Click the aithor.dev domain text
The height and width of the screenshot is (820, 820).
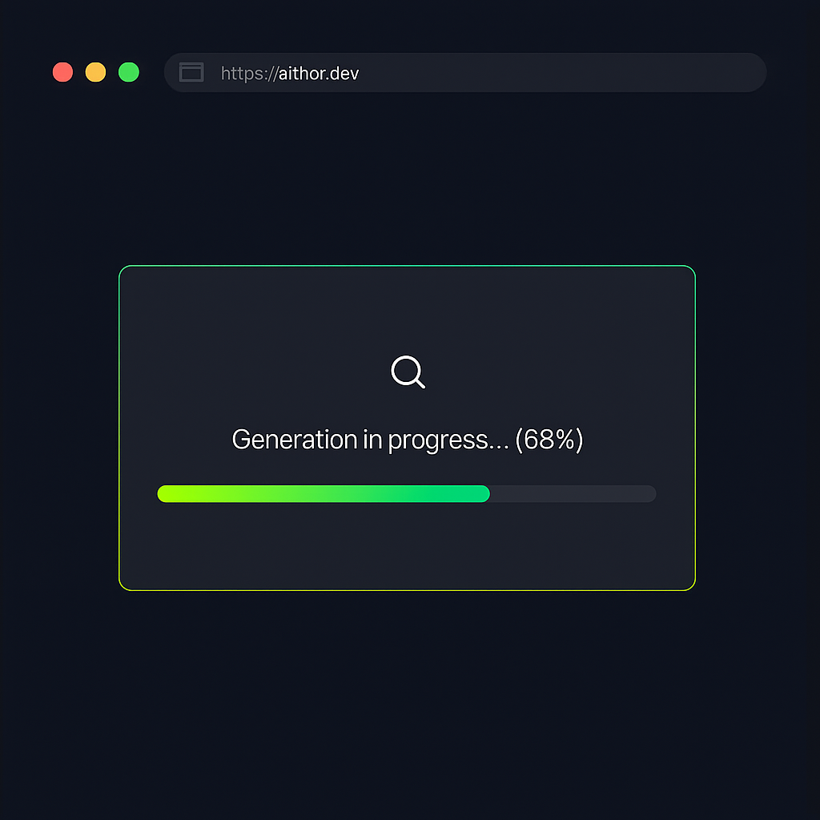pyautogui.click(x=319, y=73)
